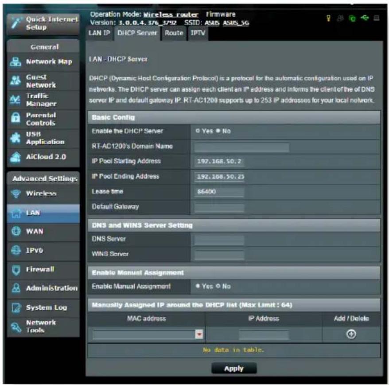Screen dimensions: 389x385
Task: Click the General section header
Action: [x=44, y=47]
